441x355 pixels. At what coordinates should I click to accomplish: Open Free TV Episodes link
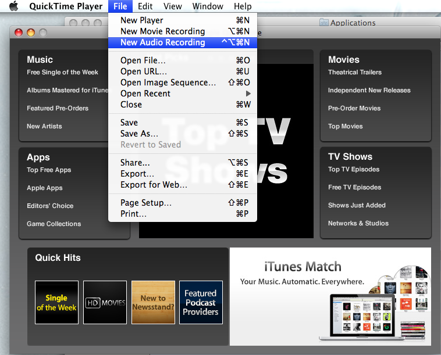click(355, 187)
